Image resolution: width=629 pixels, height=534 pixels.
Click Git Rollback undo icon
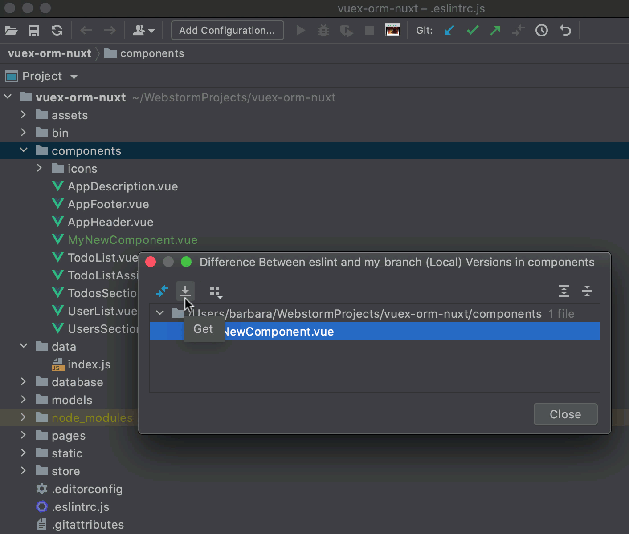[565, 30]
